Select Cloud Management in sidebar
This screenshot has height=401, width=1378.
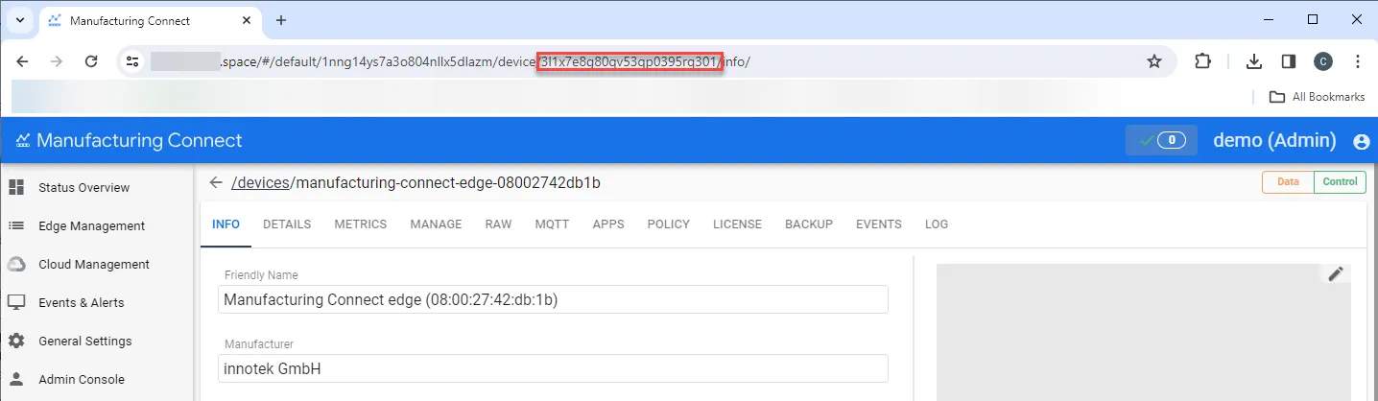click(96, 264)
